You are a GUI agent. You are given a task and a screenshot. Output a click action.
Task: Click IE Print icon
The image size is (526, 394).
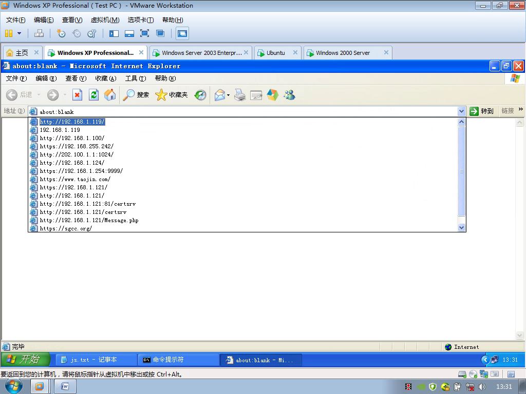click(240, 95)
